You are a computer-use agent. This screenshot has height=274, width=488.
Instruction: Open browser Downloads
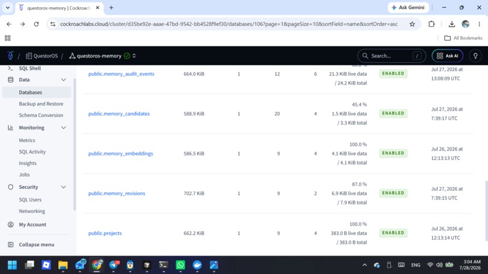(x=452, y=24)
